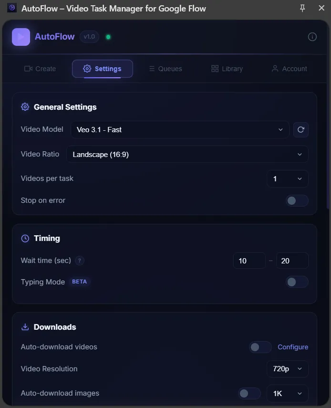Enable the Stop on error switch
The image size is (331, 408).
coord(297,200)
